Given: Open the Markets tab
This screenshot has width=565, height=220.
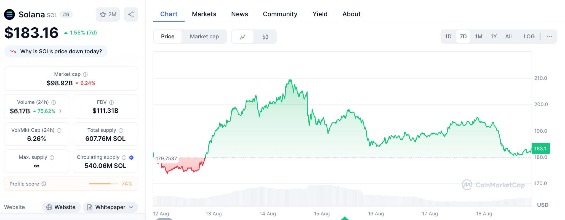Looking at the screenshot, I should point(204,14).
